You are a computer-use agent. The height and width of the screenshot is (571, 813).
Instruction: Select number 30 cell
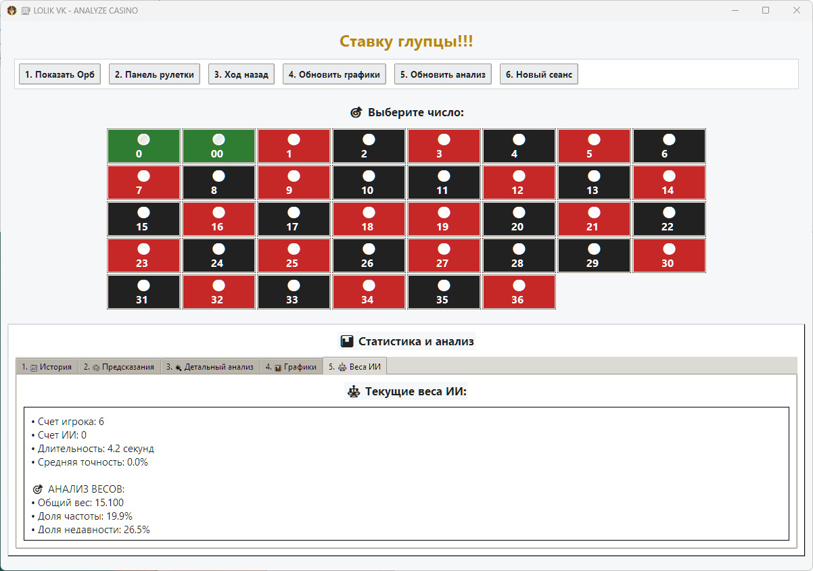[669, 255]
